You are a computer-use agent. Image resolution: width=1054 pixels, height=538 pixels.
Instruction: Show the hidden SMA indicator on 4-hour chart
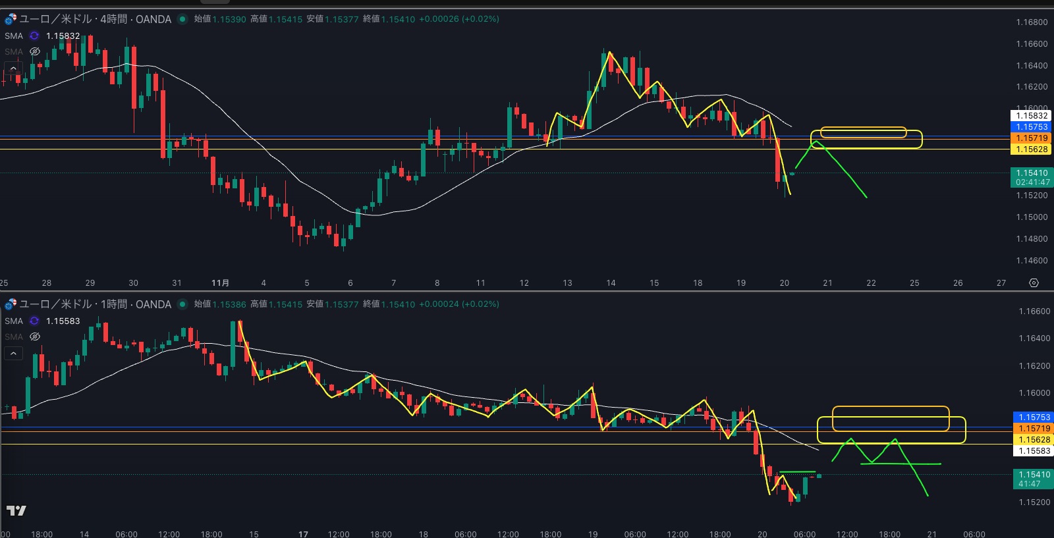pyautogui.click(x=35, y=51)
